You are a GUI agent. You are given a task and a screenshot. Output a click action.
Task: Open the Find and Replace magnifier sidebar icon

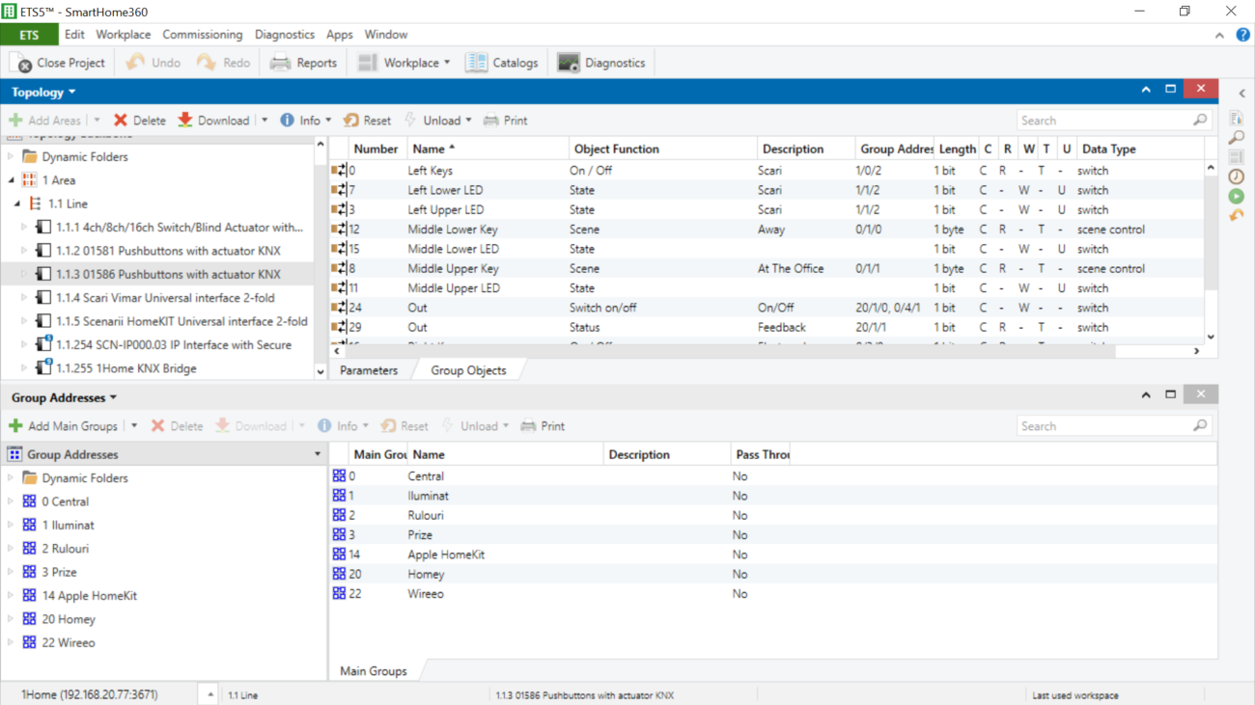(x=1237, y=138)
